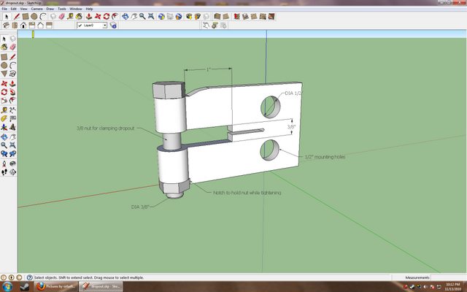Click Paint Bucket in the top Getting Started toolbar
This screenshot has height=292, width=467.
[79, 16]
